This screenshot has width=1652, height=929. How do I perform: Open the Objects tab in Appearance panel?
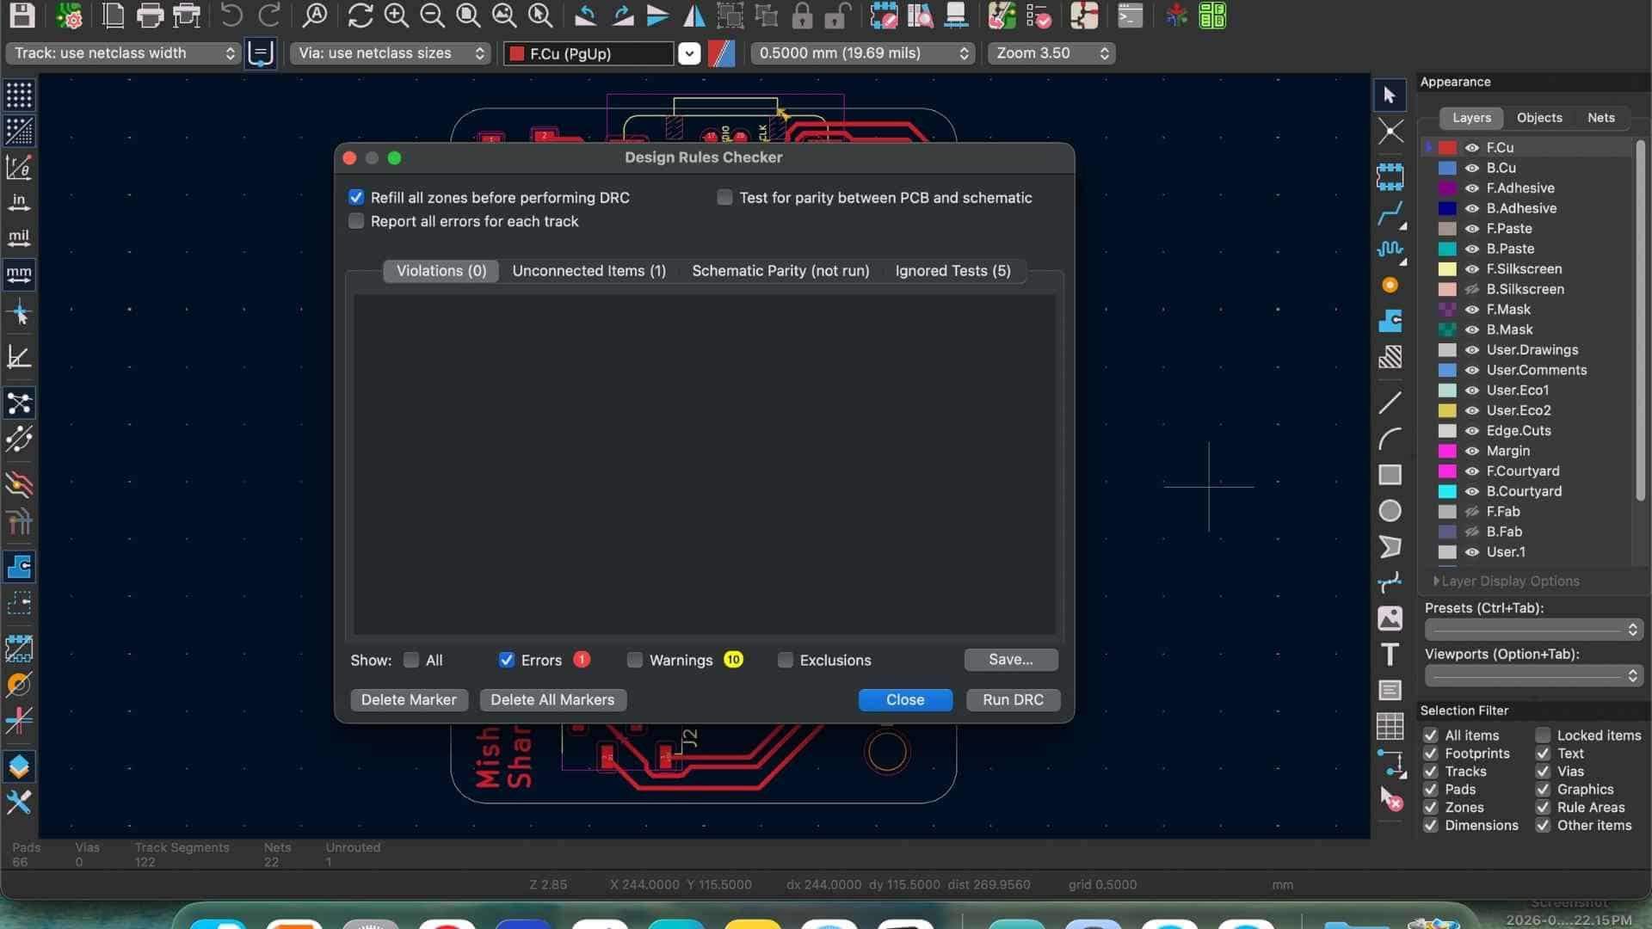1538,118
